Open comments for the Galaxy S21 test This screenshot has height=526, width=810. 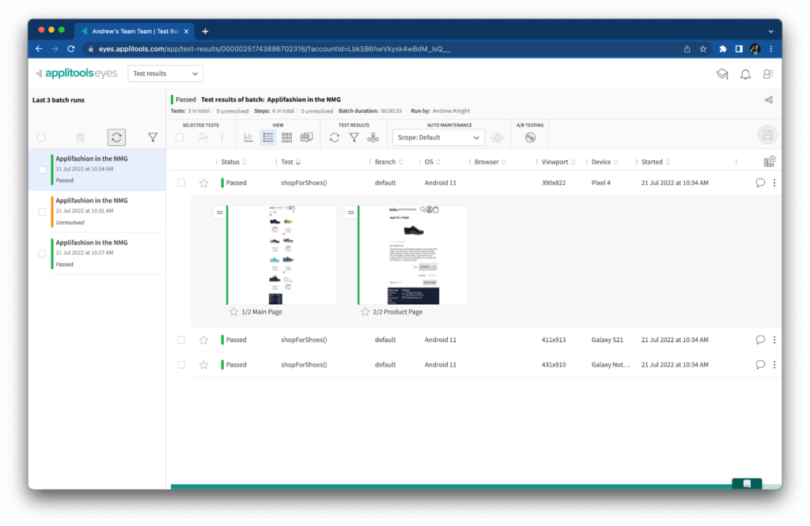[760, 340]
